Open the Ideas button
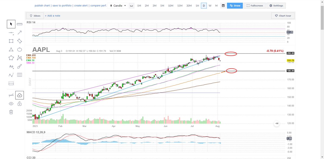324x159 pixels. (35, 16)
